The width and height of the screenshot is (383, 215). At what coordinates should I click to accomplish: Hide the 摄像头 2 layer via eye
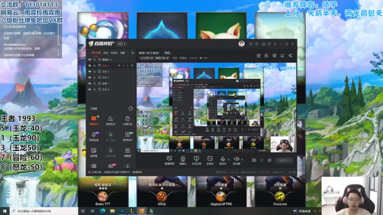point(90,59)
